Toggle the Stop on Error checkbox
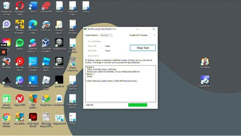 92,56
